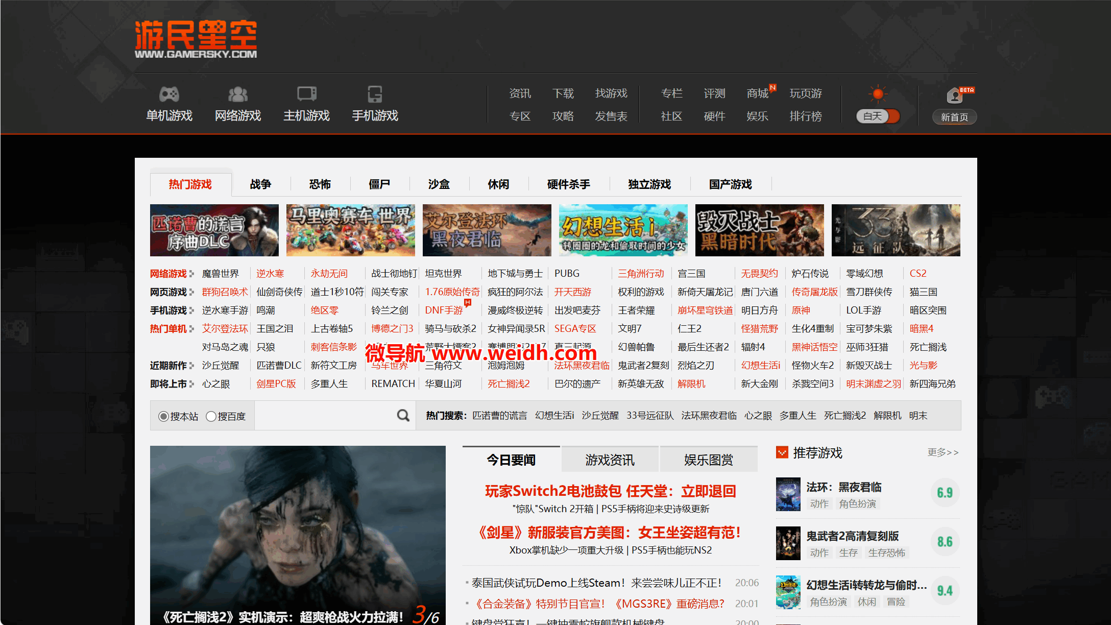This screenshot has height=625, width=1111.
Task: Open 手机游戏 phone icon
Action: click(x=375, y=94)
